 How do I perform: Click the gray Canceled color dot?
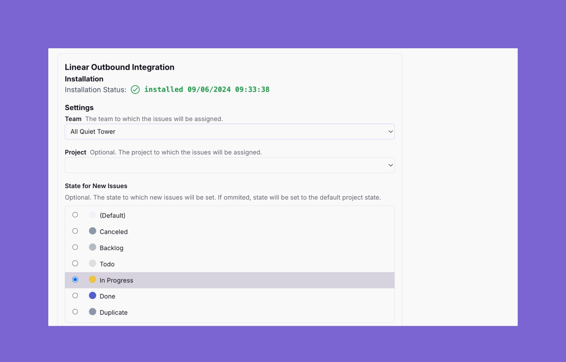pyautogui.click(x=92, y=231)
